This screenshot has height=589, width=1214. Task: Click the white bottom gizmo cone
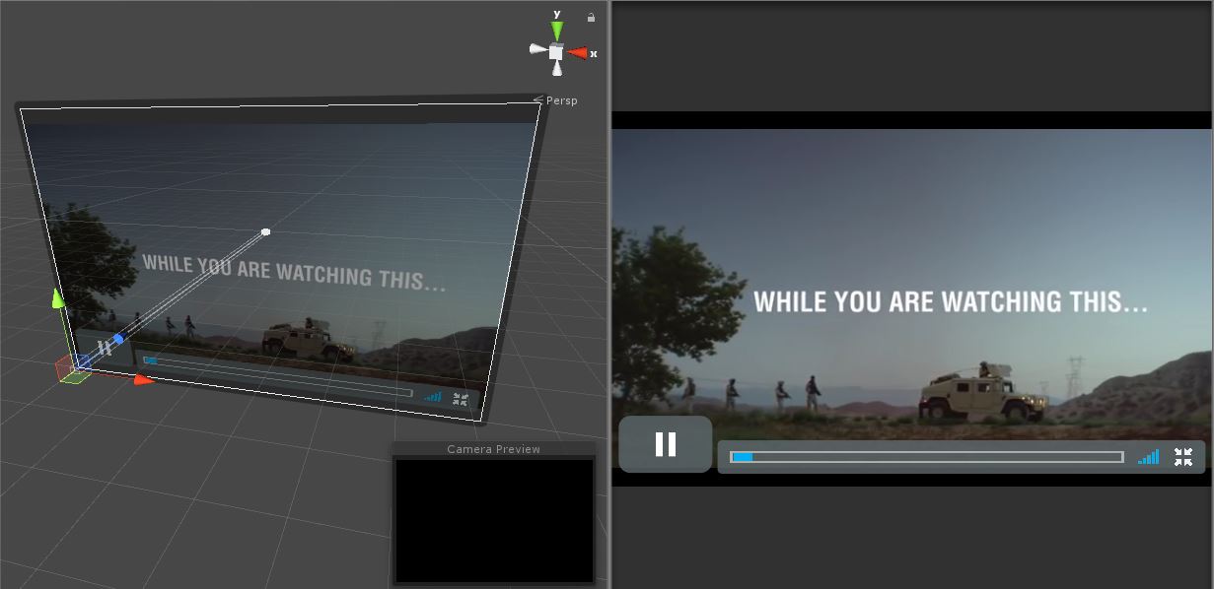coord(557,69)
